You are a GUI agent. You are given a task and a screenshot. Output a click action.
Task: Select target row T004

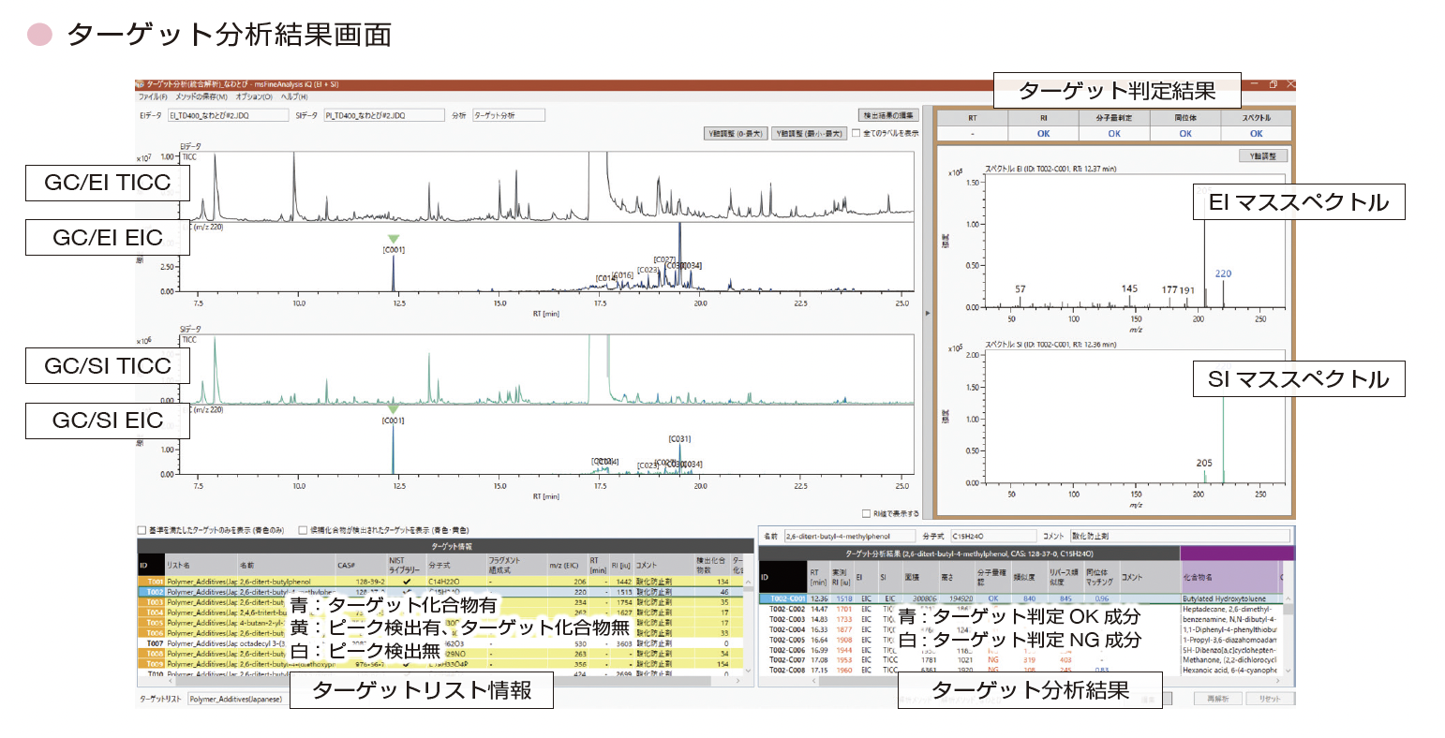click(x=439, y=613)
